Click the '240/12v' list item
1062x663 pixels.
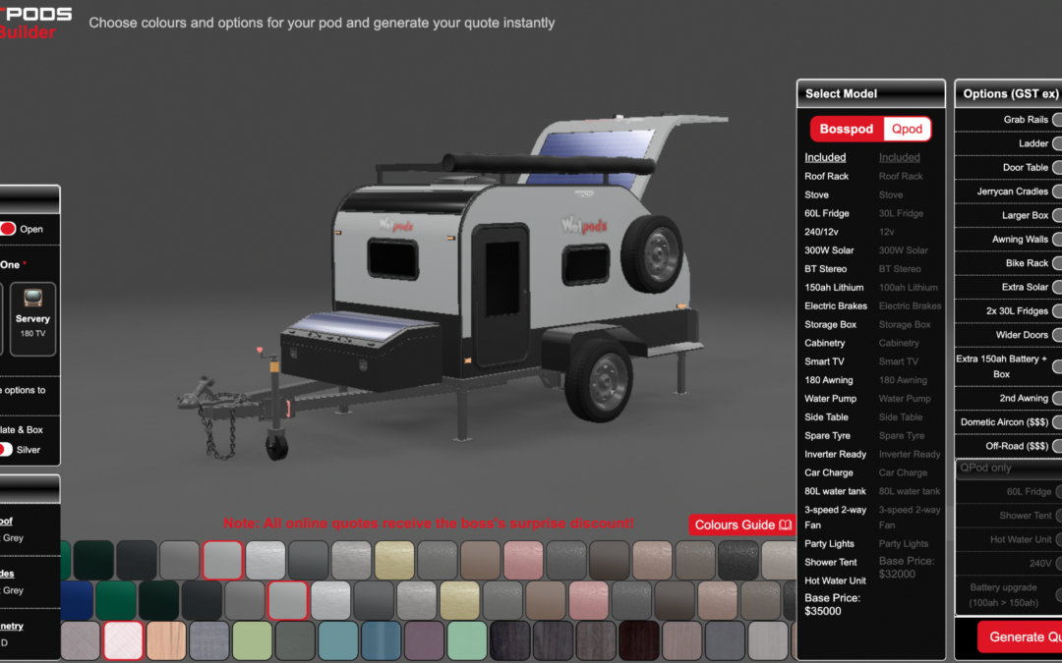[x=821, y=232]
